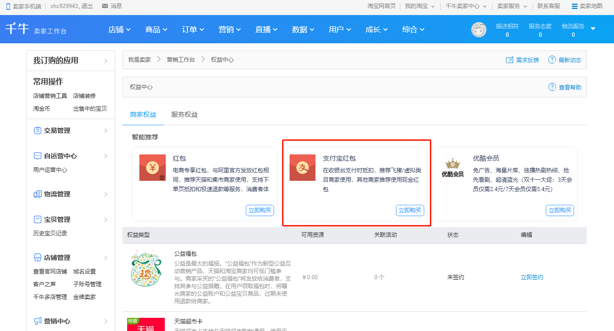Open 查看官网店铺 in sidebar
The height and width of the screenshot is (331, 614).
pos(50,272)
